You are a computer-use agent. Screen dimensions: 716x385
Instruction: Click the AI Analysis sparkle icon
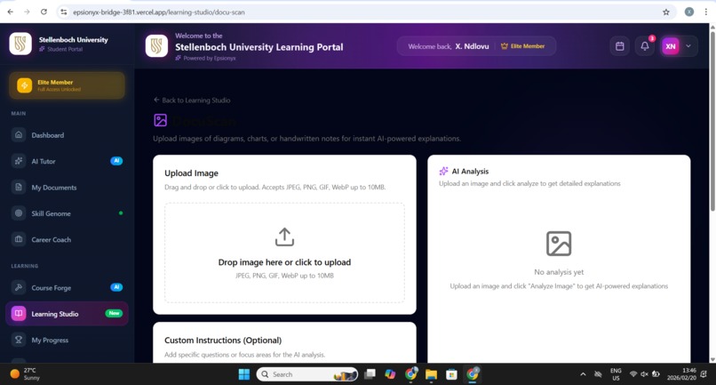443,171
